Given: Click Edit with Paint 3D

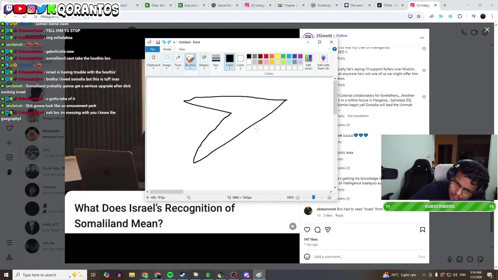Looking at the screenshot, I should coord(323,62).
